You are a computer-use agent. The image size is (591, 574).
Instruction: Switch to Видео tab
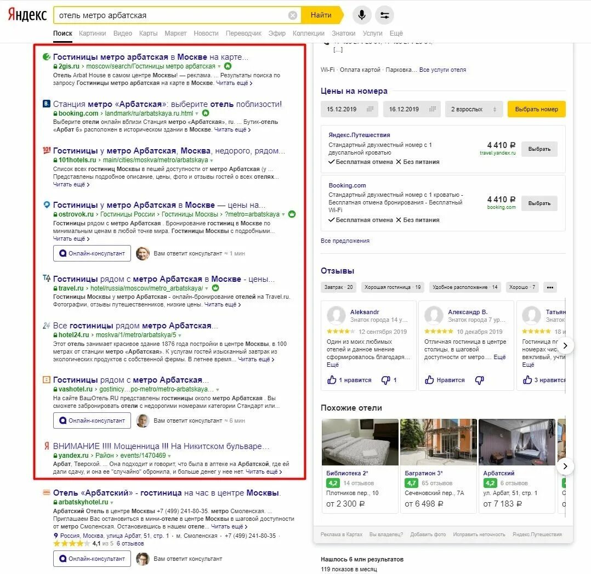[122, 33]
